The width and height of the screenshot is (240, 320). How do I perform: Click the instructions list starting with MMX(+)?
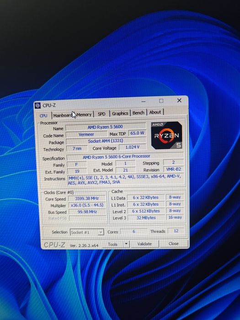click(125, 179)
